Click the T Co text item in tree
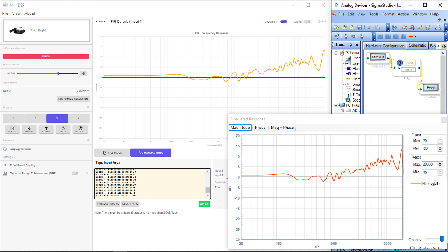 tap(356, 95)
